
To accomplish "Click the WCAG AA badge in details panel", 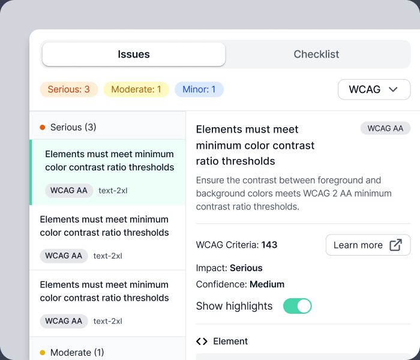I will click(x=385, y=128).
